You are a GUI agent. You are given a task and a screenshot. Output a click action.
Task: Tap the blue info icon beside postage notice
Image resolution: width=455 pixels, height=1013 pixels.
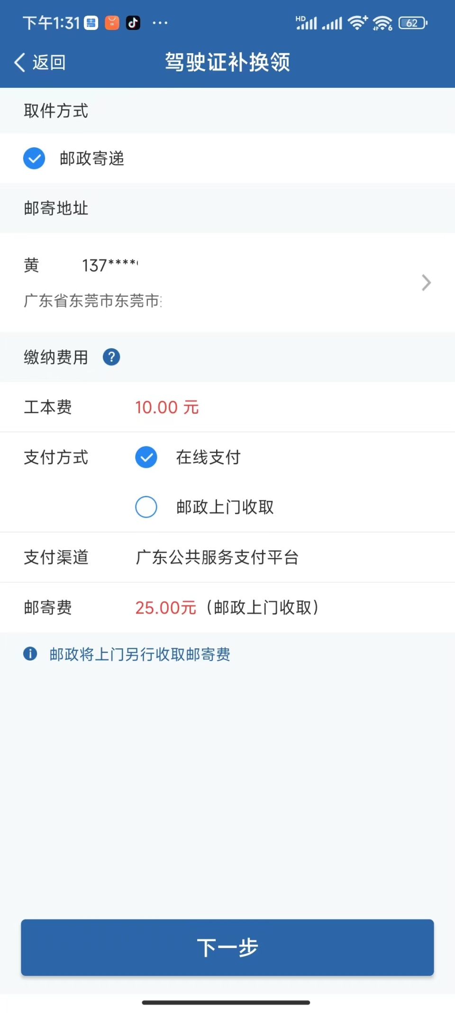coord(30,654)
